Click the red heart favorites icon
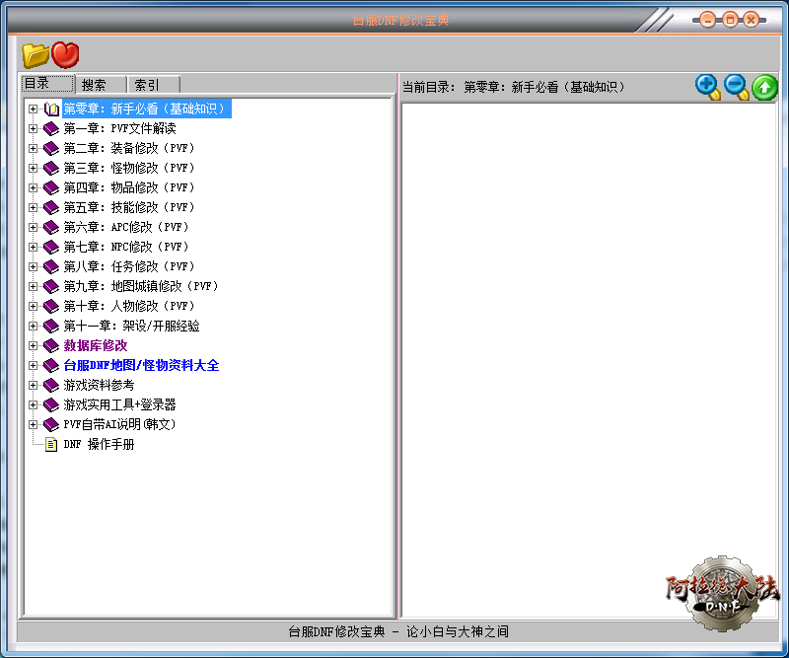 65,54
